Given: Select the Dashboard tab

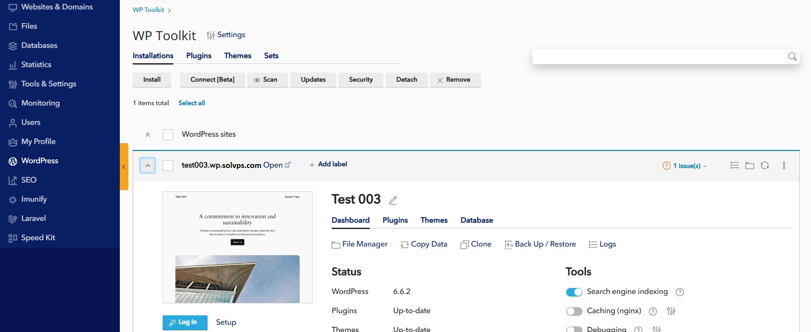Looking at the screenshot, I should (x=351, y=220).
